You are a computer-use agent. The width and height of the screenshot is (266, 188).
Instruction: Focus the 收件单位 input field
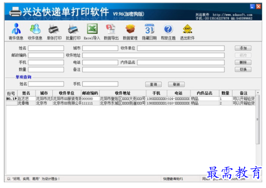coord(181,48)
